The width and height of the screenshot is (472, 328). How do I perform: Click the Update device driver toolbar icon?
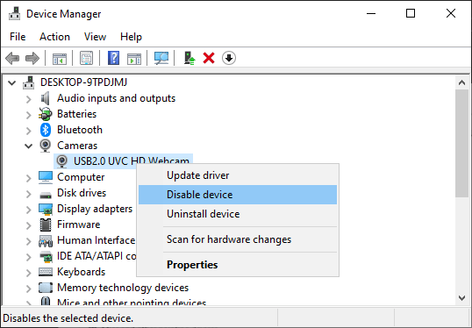(190, 58)
